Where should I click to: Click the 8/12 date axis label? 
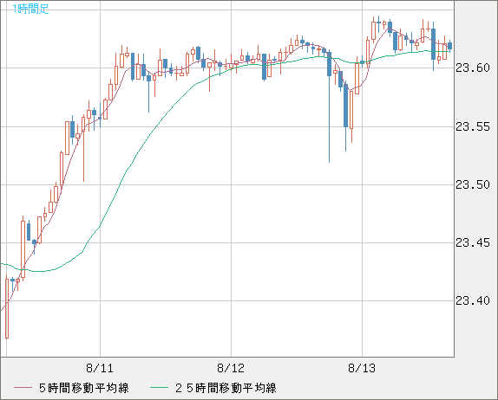pyautogui.click(x=231, y=368)
